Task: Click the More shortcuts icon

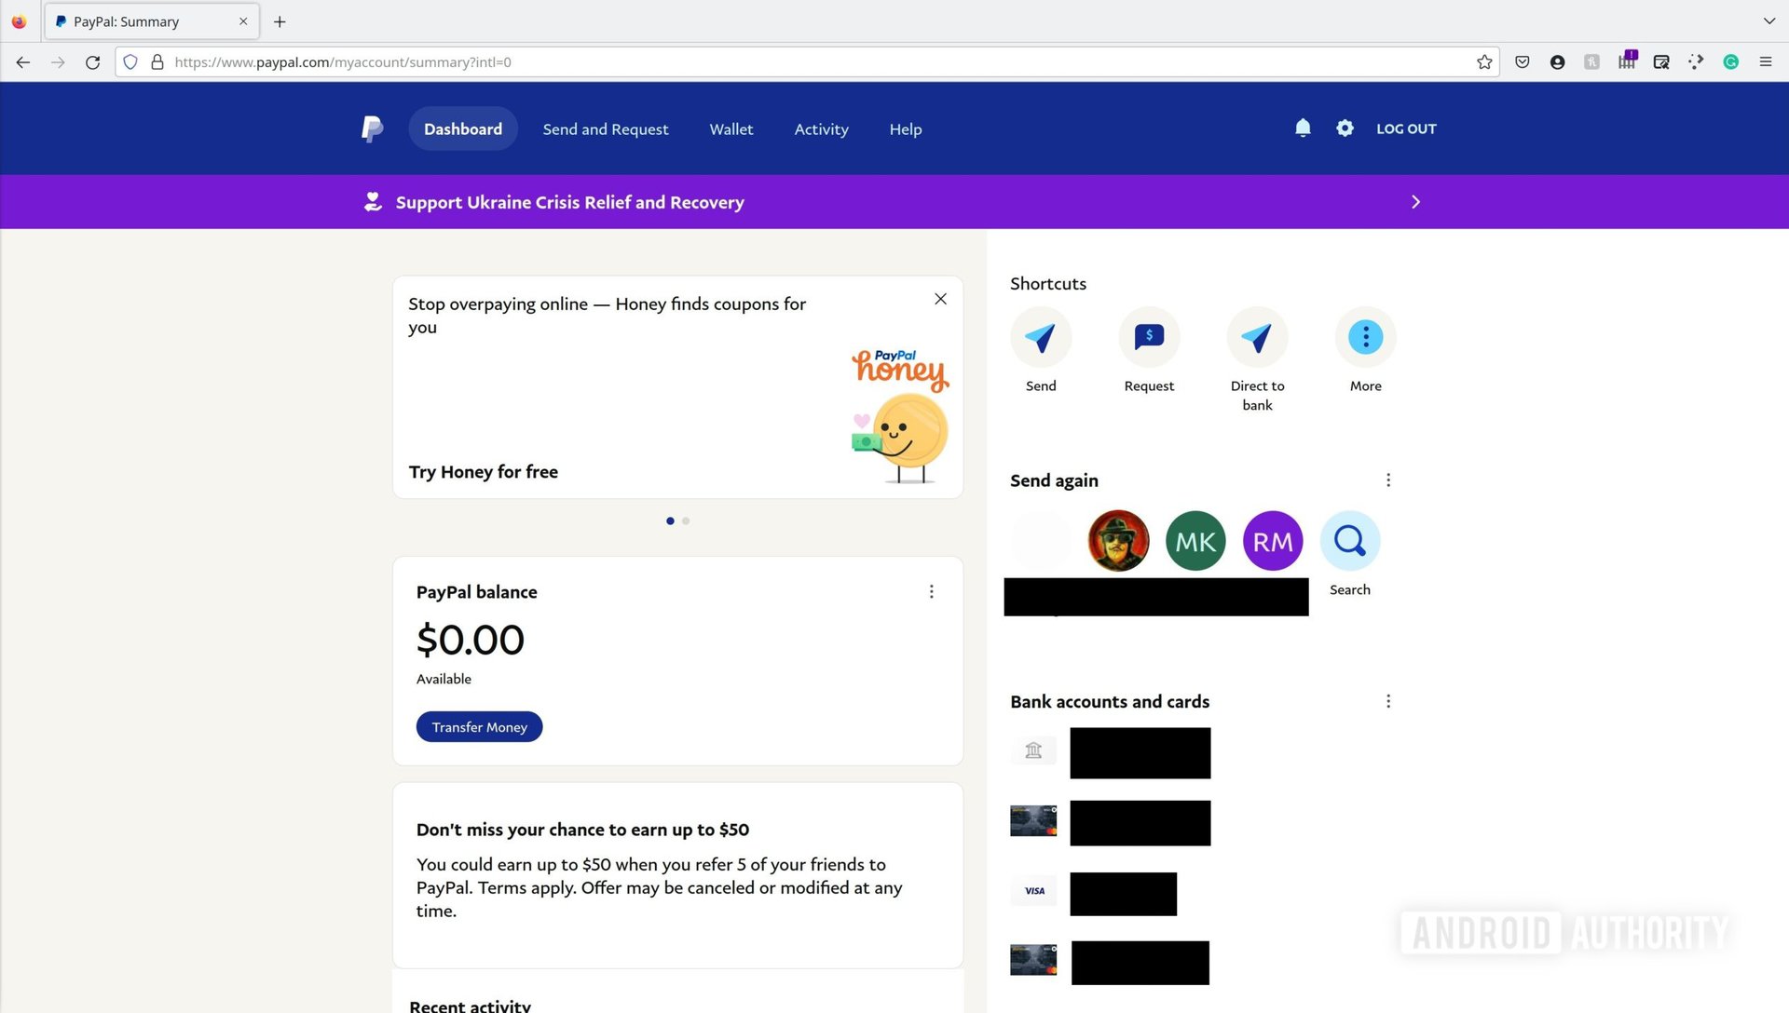Action: click(x=1365, y=335)
